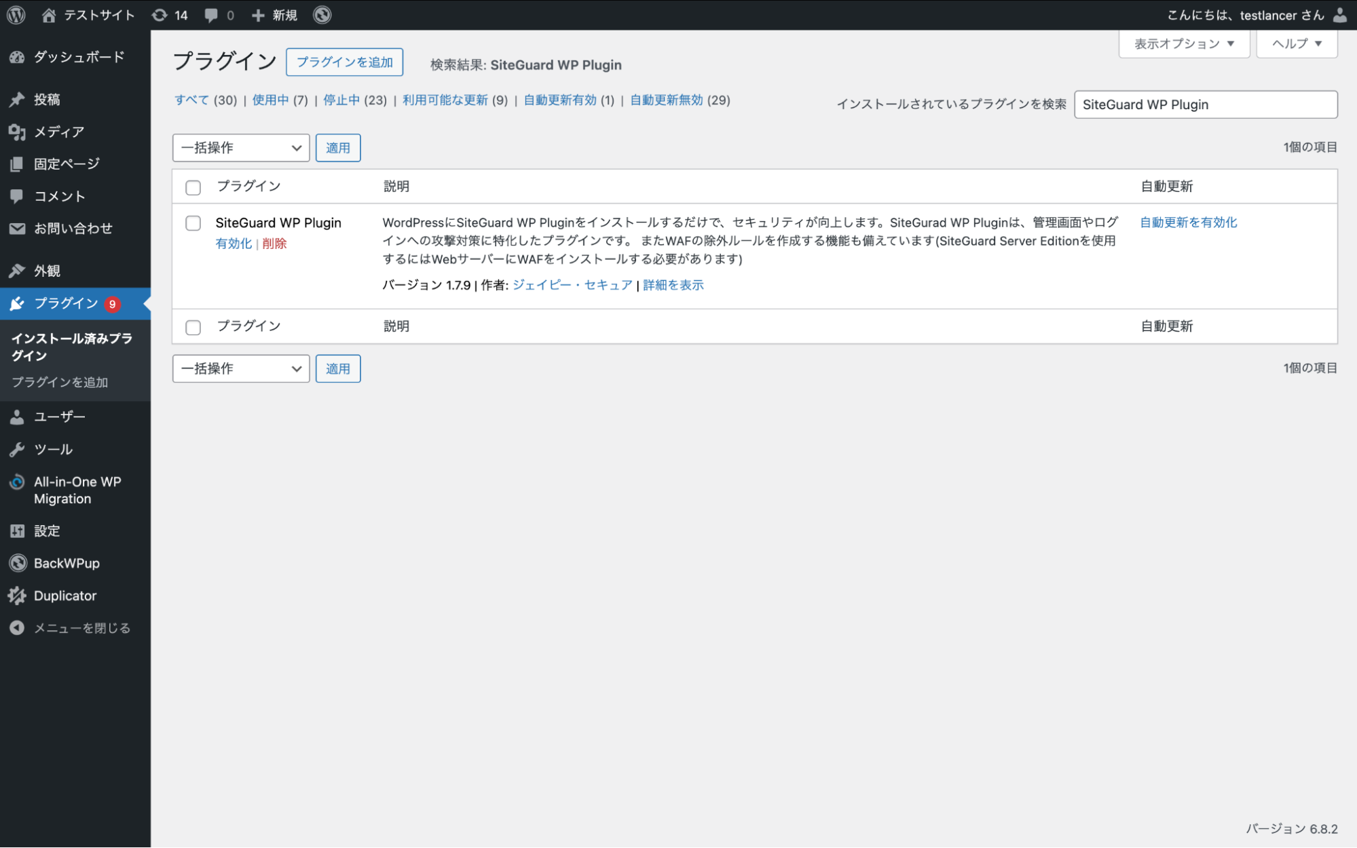This screenshot has height=848, width=1357.
Task: Check the footer select-all checkbox
Action: (193, 327)
